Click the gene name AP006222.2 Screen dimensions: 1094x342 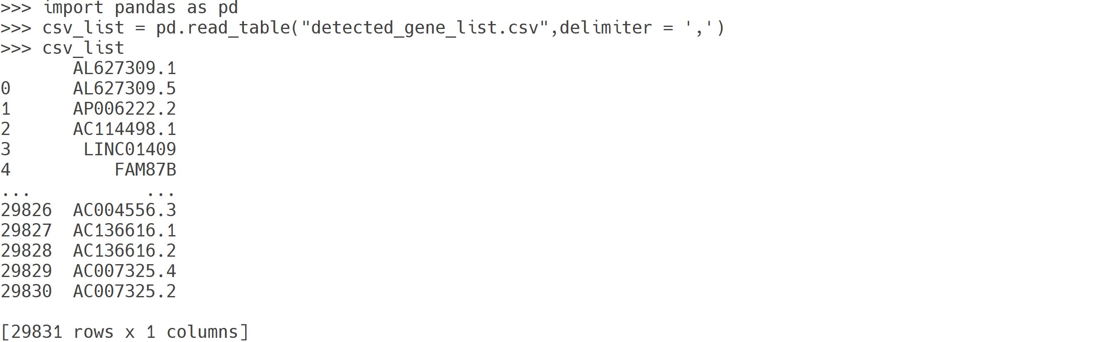coord(125,109)
